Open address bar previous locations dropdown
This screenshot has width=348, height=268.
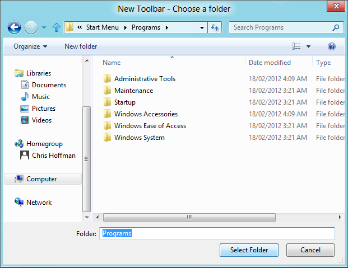[202, 28]
